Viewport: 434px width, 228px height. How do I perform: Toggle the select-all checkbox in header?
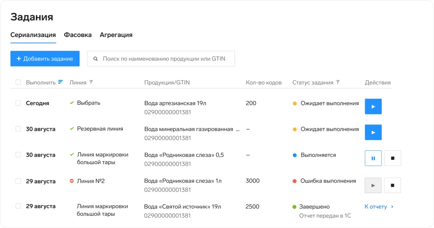(x=18, y=82)
